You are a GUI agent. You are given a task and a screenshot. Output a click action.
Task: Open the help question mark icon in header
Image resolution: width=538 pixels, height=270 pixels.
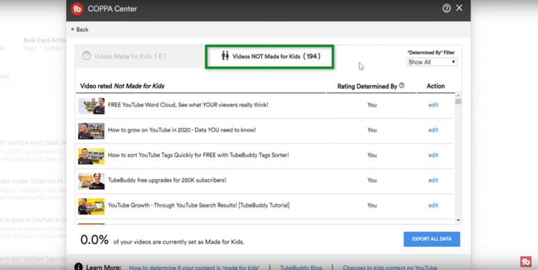coord(446,8)
